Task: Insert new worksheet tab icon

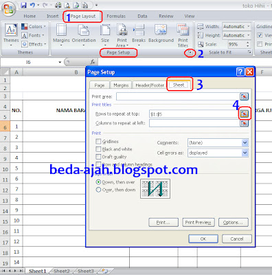Action: coord(105,271)
